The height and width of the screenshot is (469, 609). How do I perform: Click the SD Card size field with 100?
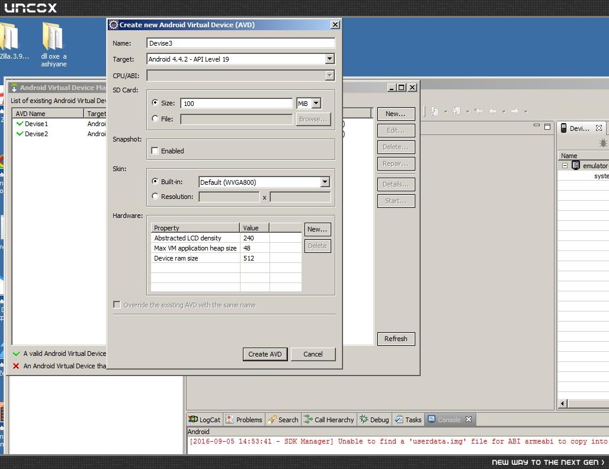pos(236,103)
